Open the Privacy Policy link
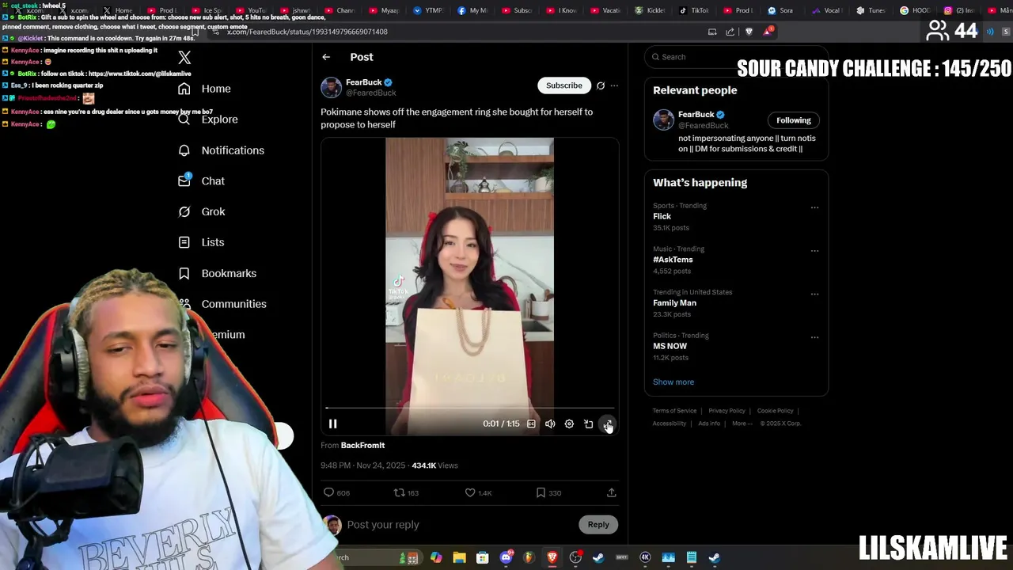The width and height of the screenshot is (1013, 570). point(727,411)
